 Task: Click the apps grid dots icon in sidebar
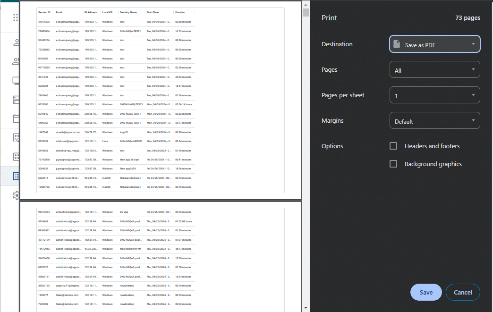tap(16, 17)
